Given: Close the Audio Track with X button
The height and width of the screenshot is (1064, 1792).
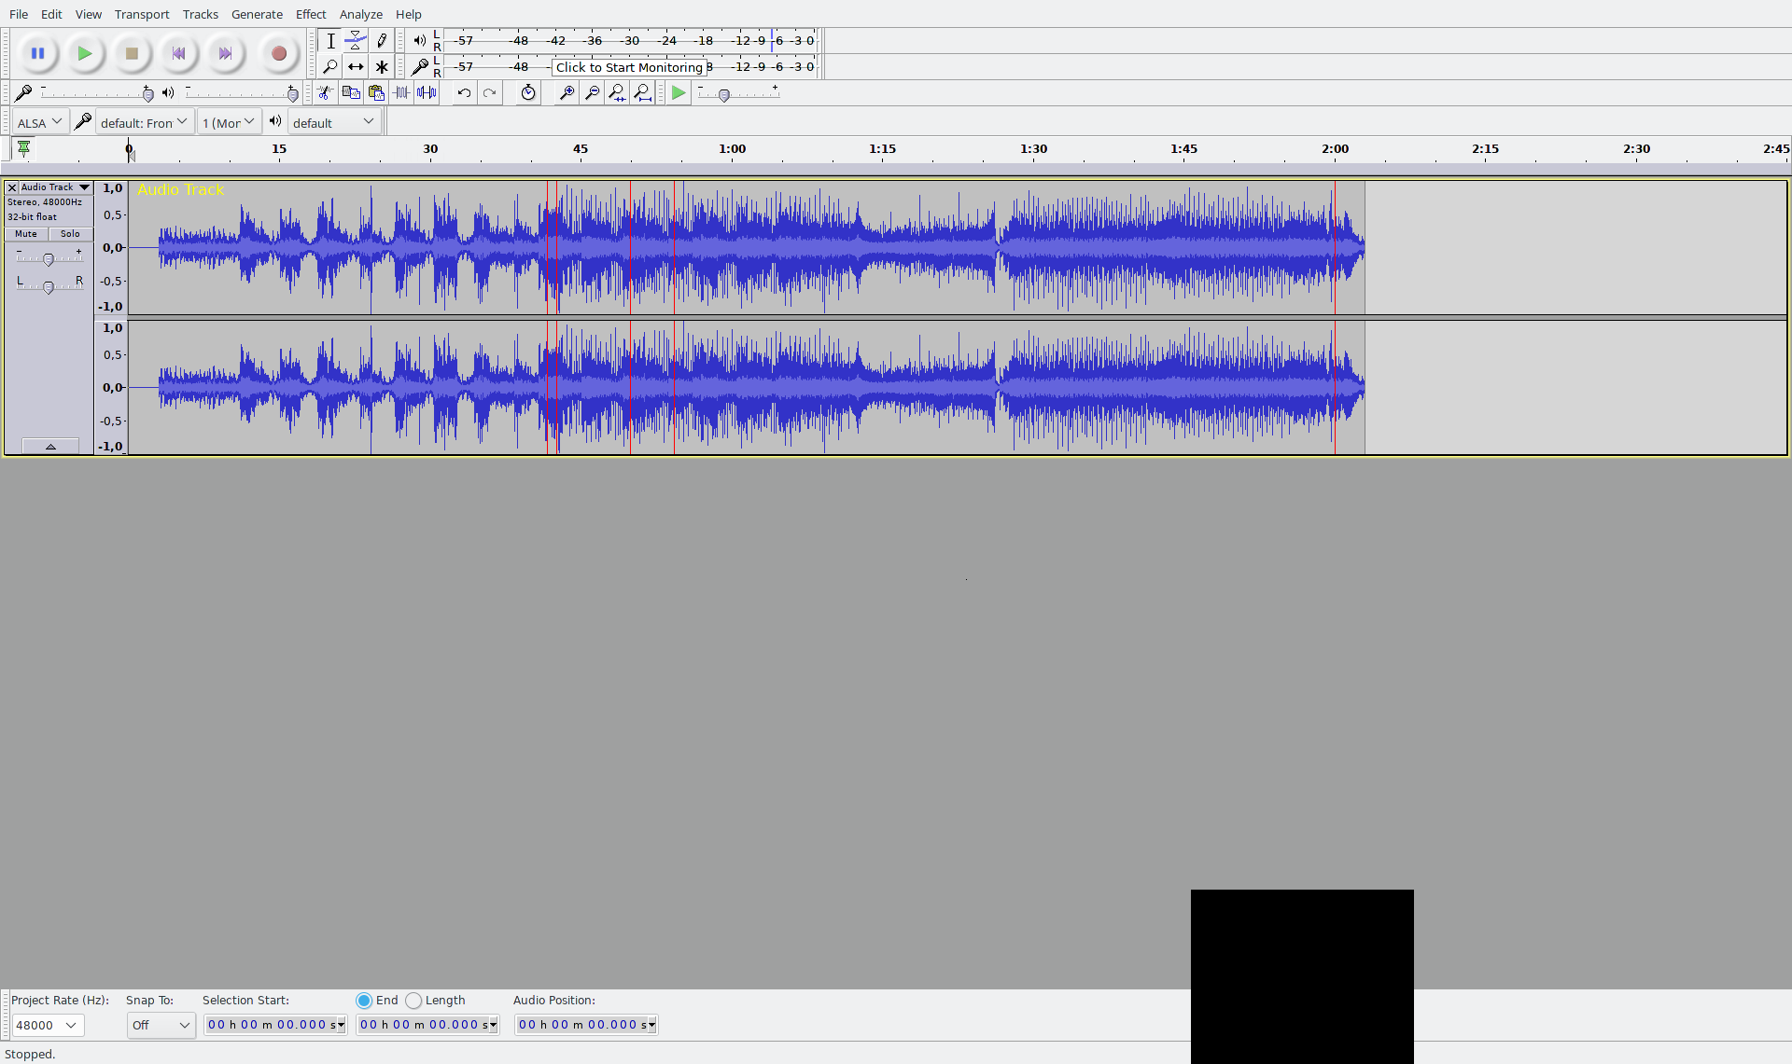Looking at the screenshot, I should (x=12, y=187).
